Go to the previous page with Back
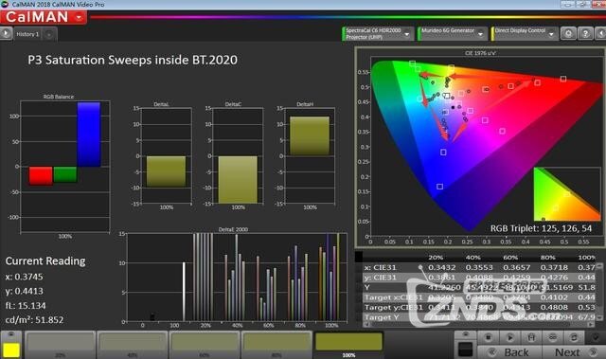This screenshot has height=359, width=606. [x=510, y=352]
